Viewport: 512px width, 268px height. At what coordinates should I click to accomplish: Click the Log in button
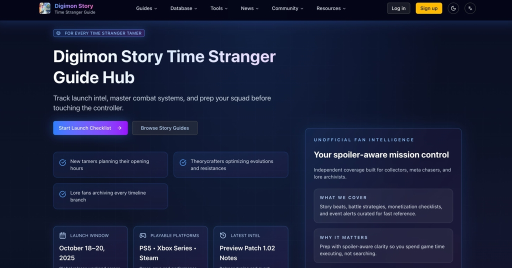click(x=398, y=8)
